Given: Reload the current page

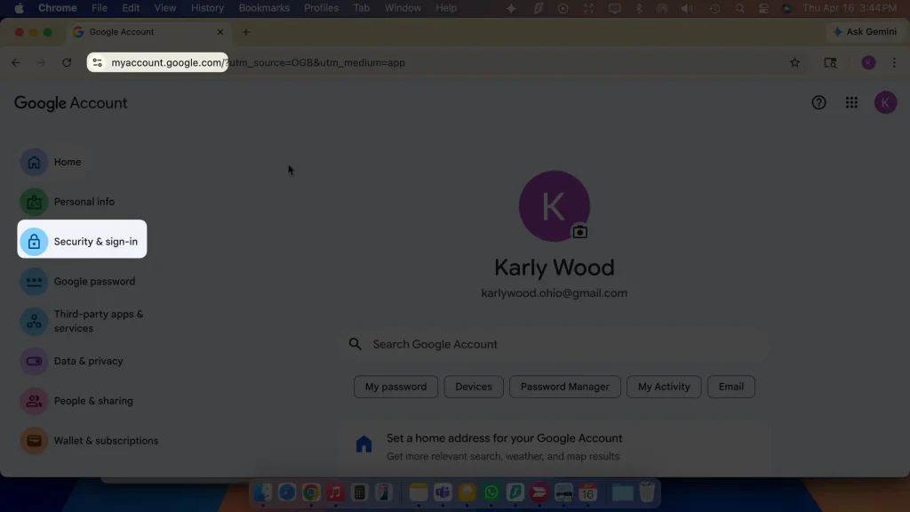Looking at the screenshot, I should coord(67,63).
